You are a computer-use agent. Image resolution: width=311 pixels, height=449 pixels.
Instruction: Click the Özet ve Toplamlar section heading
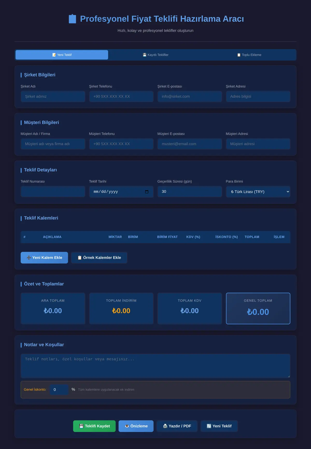click(44, 284)
